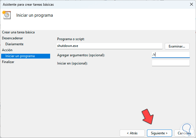196x138 pixels.
Task: Click the Asistente para crear tareas básicas title bar
Action: tap(84, 5)
